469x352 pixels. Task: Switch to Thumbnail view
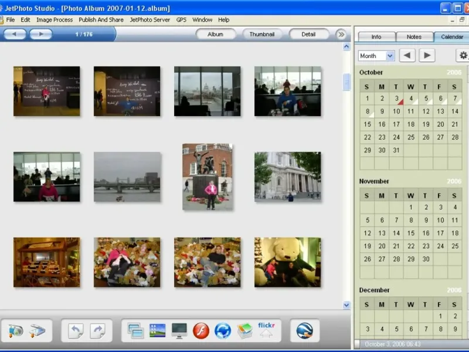tap(261, 35)
